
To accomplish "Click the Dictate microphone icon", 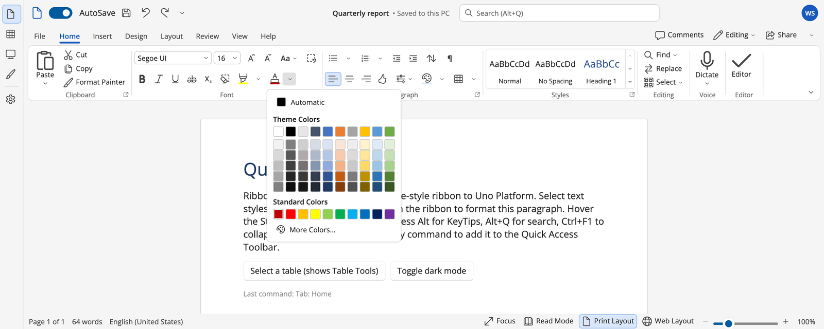I will pyautogui.click(x=707, y=61).
